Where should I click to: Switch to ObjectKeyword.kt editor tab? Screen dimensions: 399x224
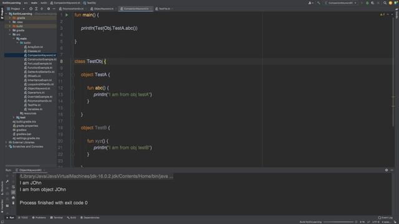103,9
